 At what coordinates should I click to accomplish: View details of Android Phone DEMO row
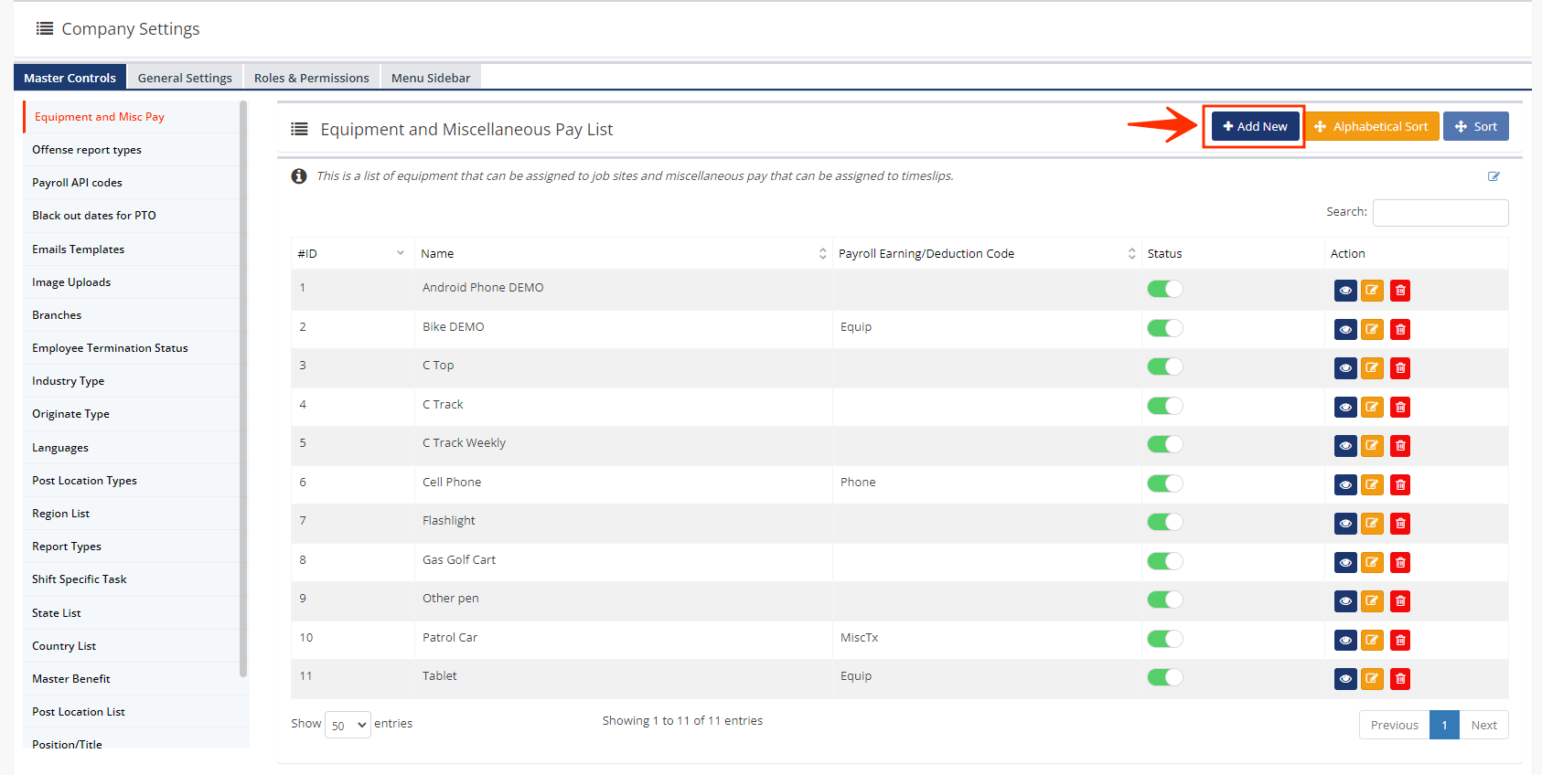point(1344,291)
